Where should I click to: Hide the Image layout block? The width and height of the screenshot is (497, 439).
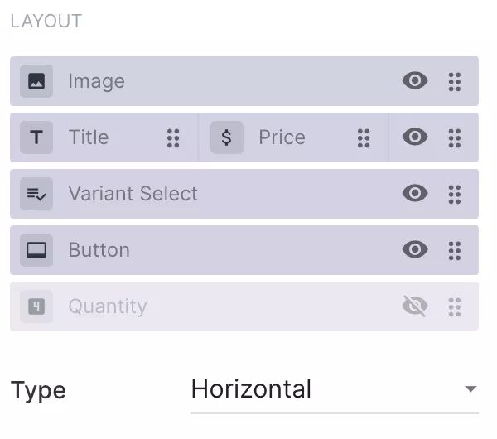coord(415,81)
